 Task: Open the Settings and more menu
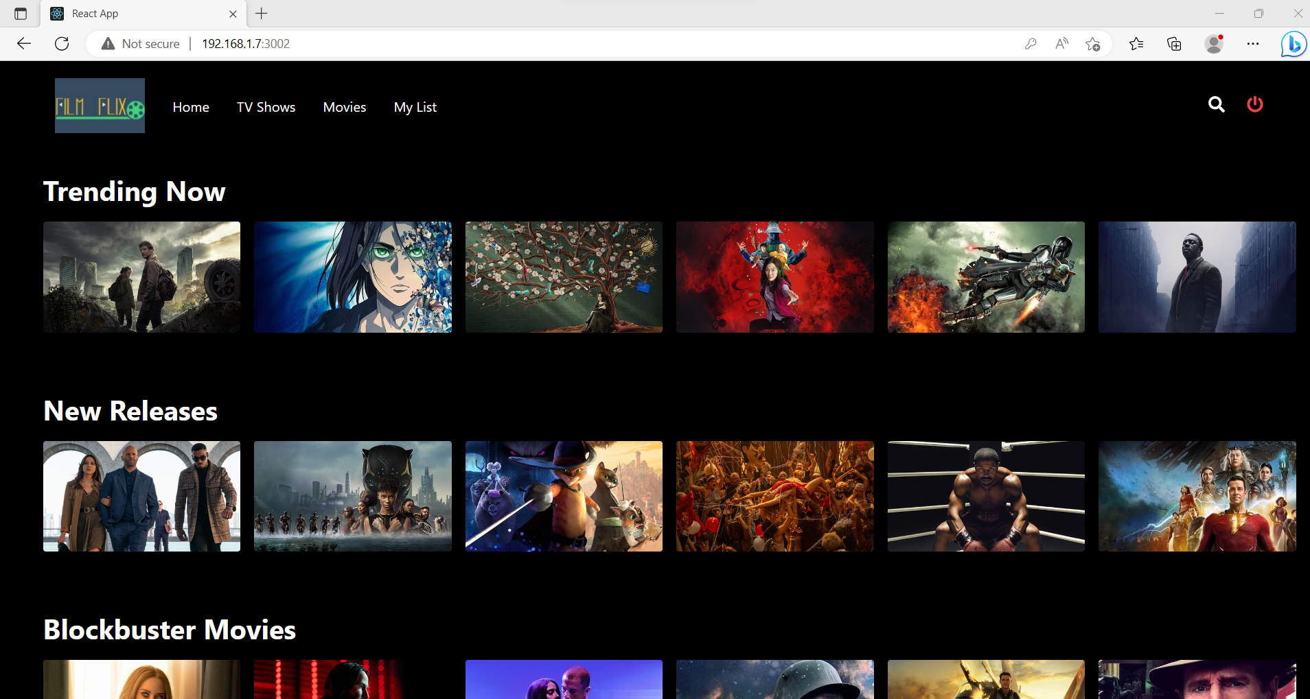coord(1253,43)
